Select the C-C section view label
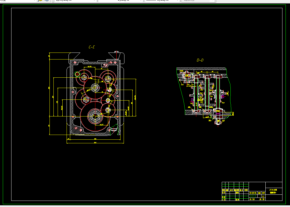Screen dimensions: 290x207 92,47
